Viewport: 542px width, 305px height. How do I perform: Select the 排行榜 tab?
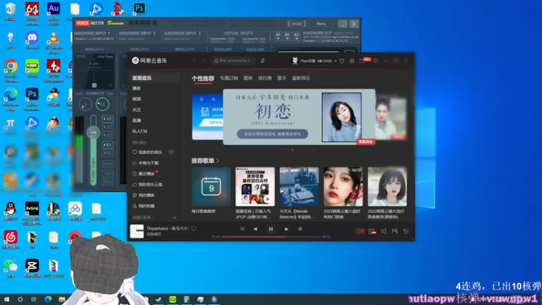265,78
